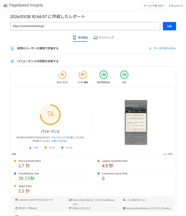Click ビューを開く to expand metrics view
This screenshot has height=216, width=186.
[x=168, y=154]
